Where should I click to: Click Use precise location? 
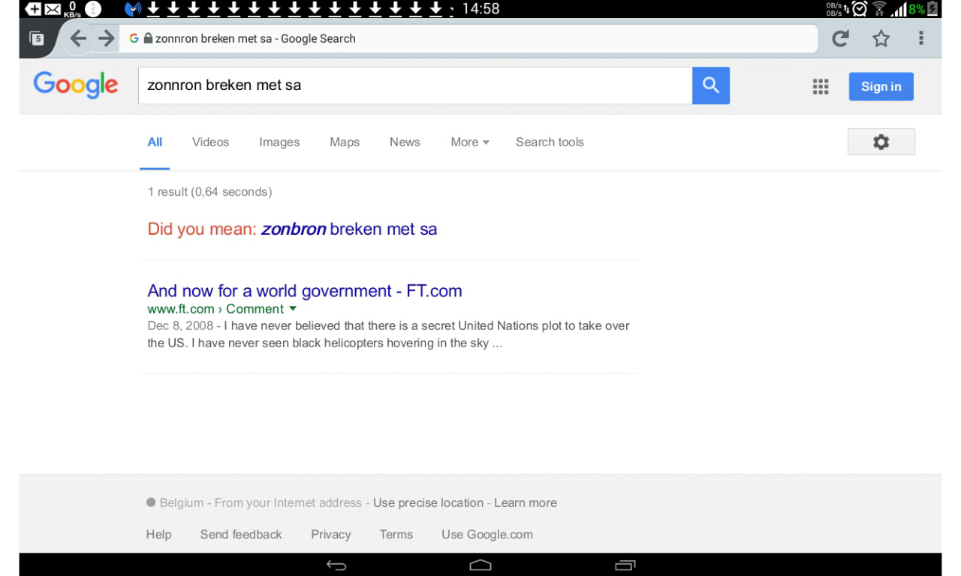tap(428, 503)
